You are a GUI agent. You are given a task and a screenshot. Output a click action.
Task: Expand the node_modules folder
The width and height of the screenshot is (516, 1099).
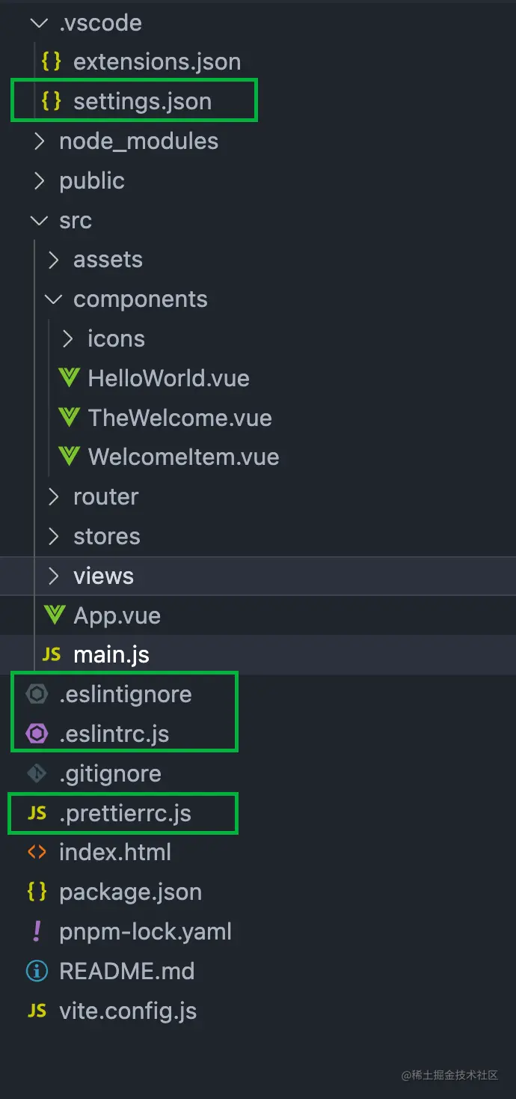(x=39, y=141)
